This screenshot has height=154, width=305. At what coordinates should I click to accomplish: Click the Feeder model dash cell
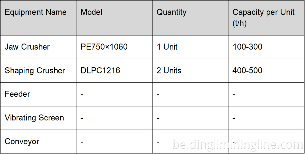tap(82, 95)
